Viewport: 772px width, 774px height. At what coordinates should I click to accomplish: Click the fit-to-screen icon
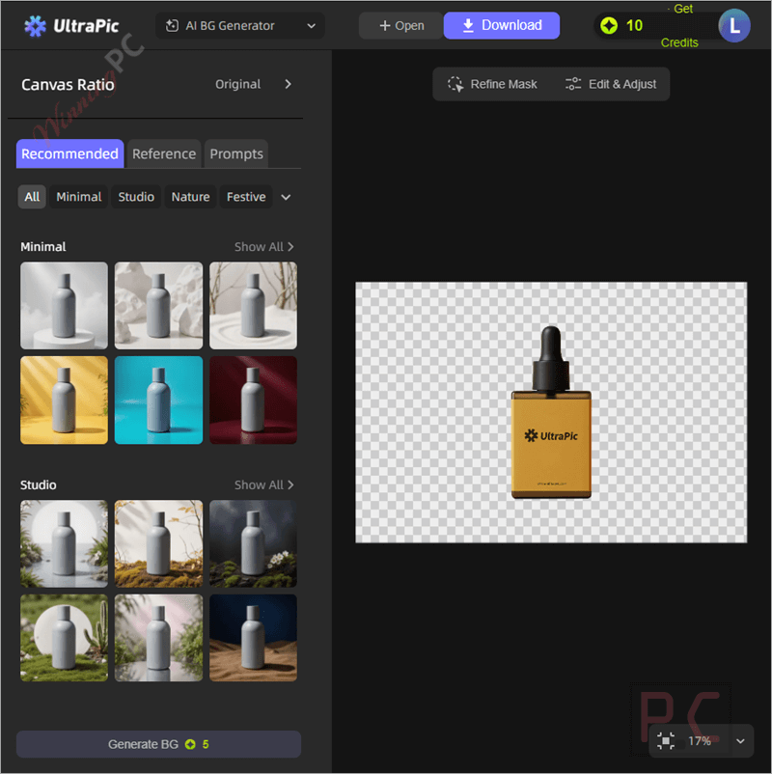click(666, 741)
